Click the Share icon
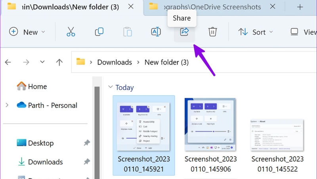 tap(184, 32)
